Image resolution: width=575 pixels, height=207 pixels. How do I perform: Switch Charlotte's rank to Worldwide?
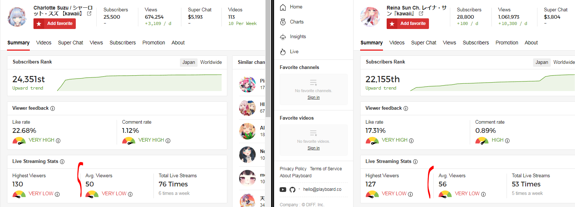coord(211,62)
